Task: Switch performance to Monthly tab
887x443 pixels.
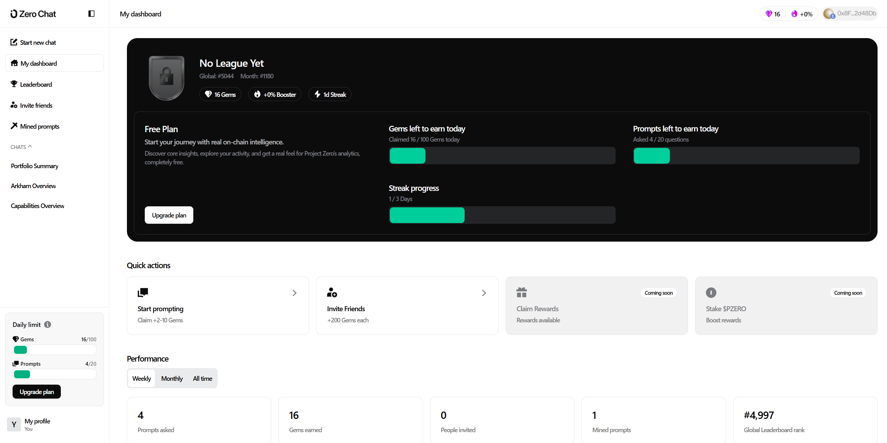Action: tap(172, 378)
